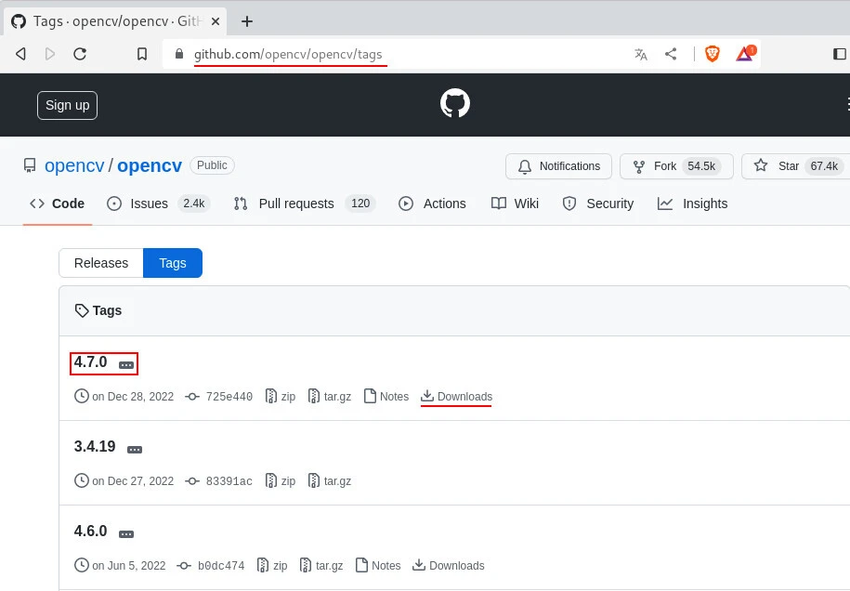Click the Fork button

point(676,166)
